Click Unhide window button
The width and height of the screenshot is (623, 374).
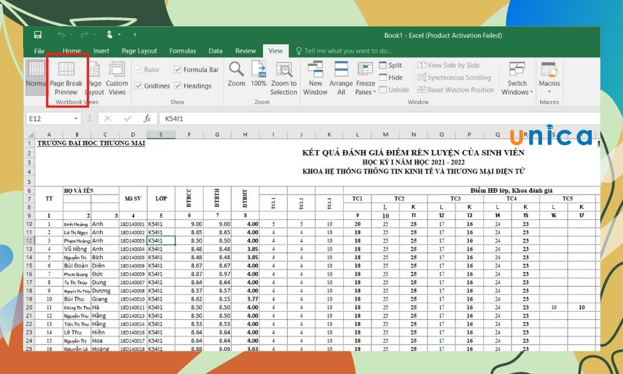[394, 90]
